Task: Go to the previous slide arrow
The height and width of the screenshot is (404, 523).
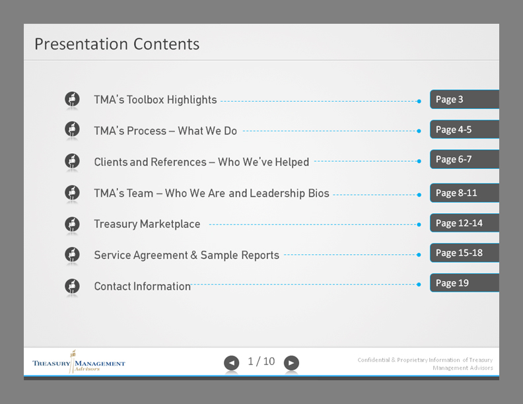Action: (x=232, y=362)
